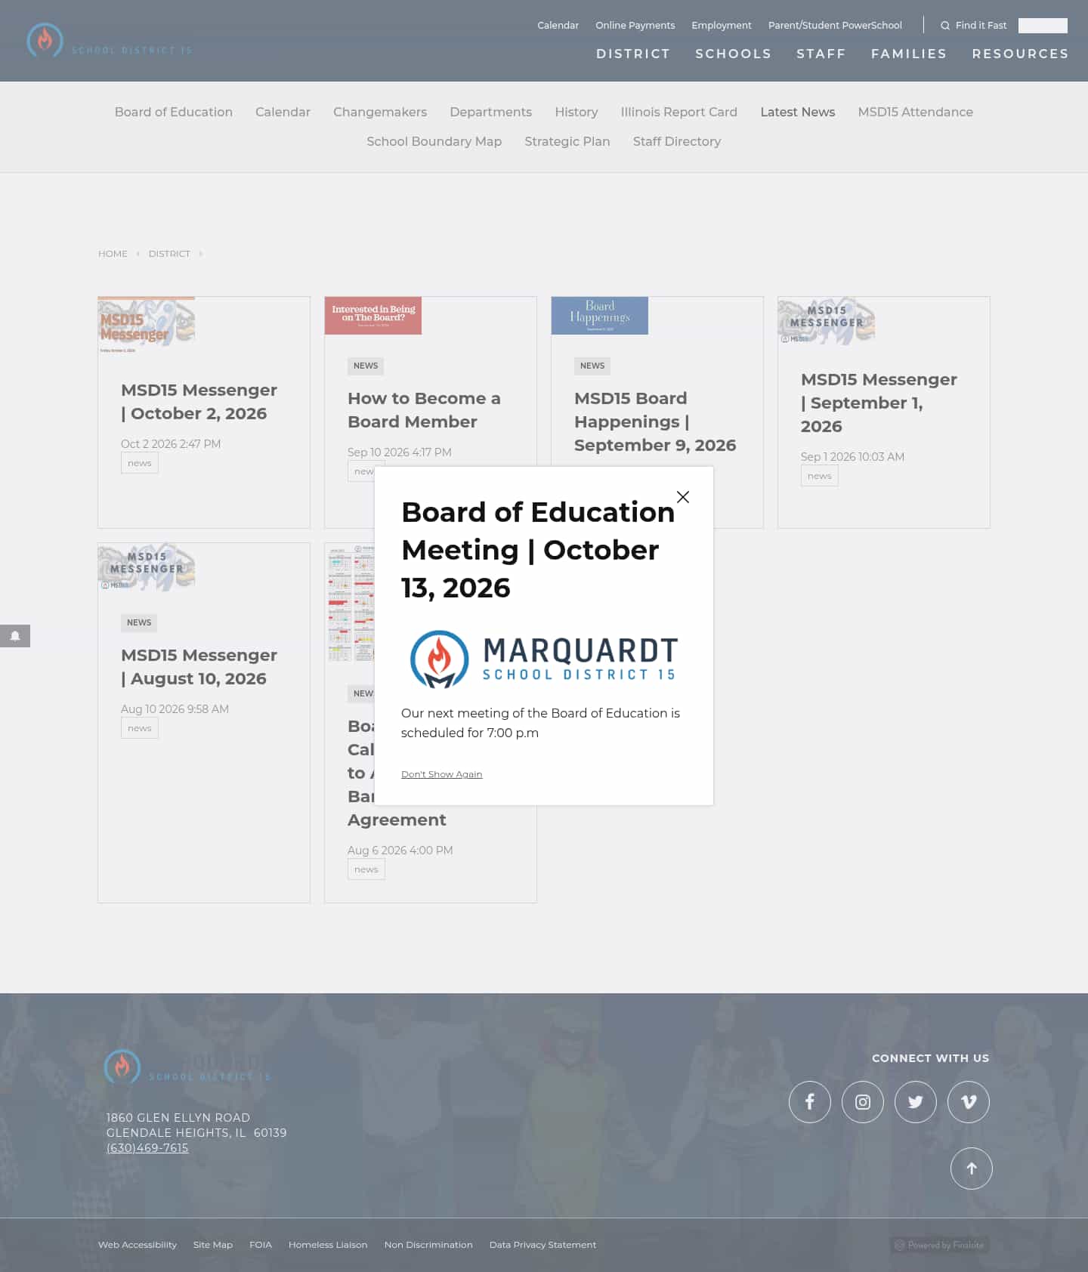Click the DISTRICT breadcrumb link

click(169, 254)
